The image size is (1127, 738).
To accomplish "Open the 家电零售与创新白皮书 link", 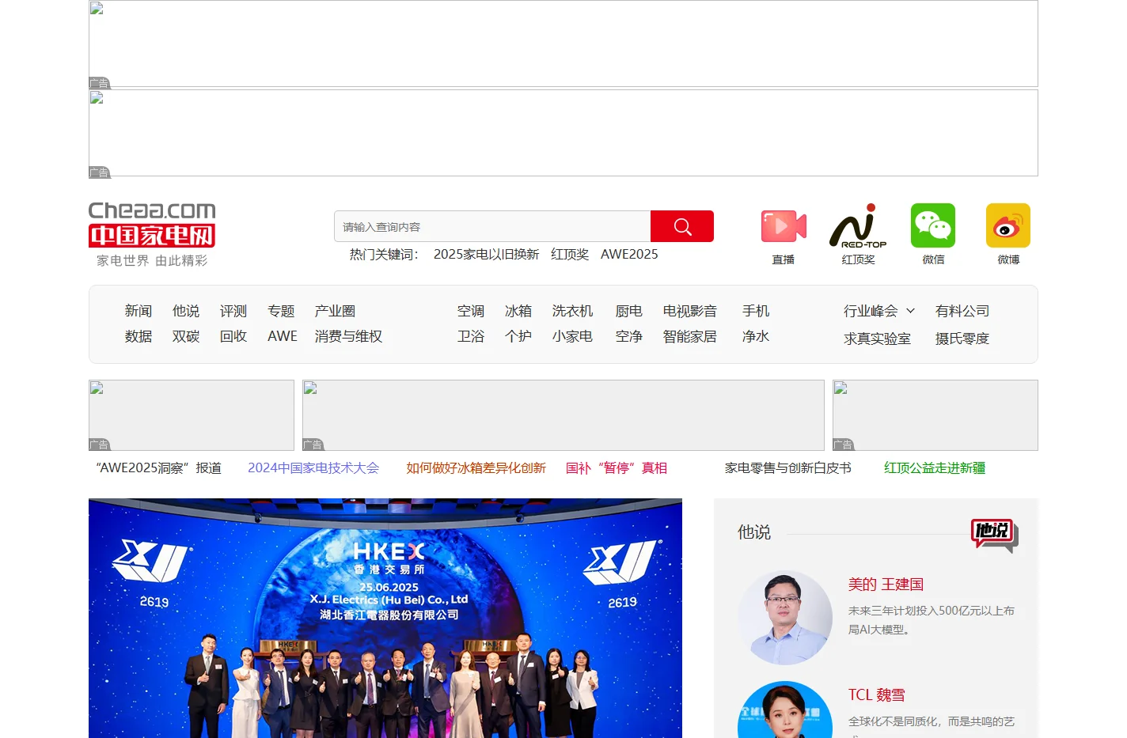I will (788, 467).
